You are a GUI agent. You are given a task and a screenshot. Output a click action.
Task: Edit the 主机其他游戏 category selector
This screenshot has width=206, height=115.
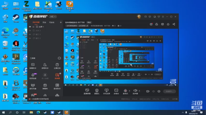click(x=77, y=26)
